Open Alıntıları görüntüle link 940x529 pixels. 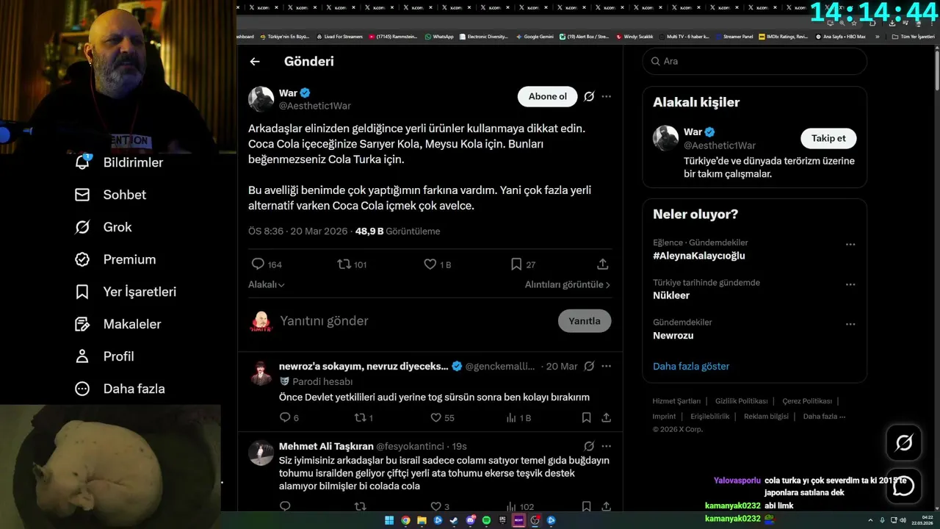coord(568,284)
